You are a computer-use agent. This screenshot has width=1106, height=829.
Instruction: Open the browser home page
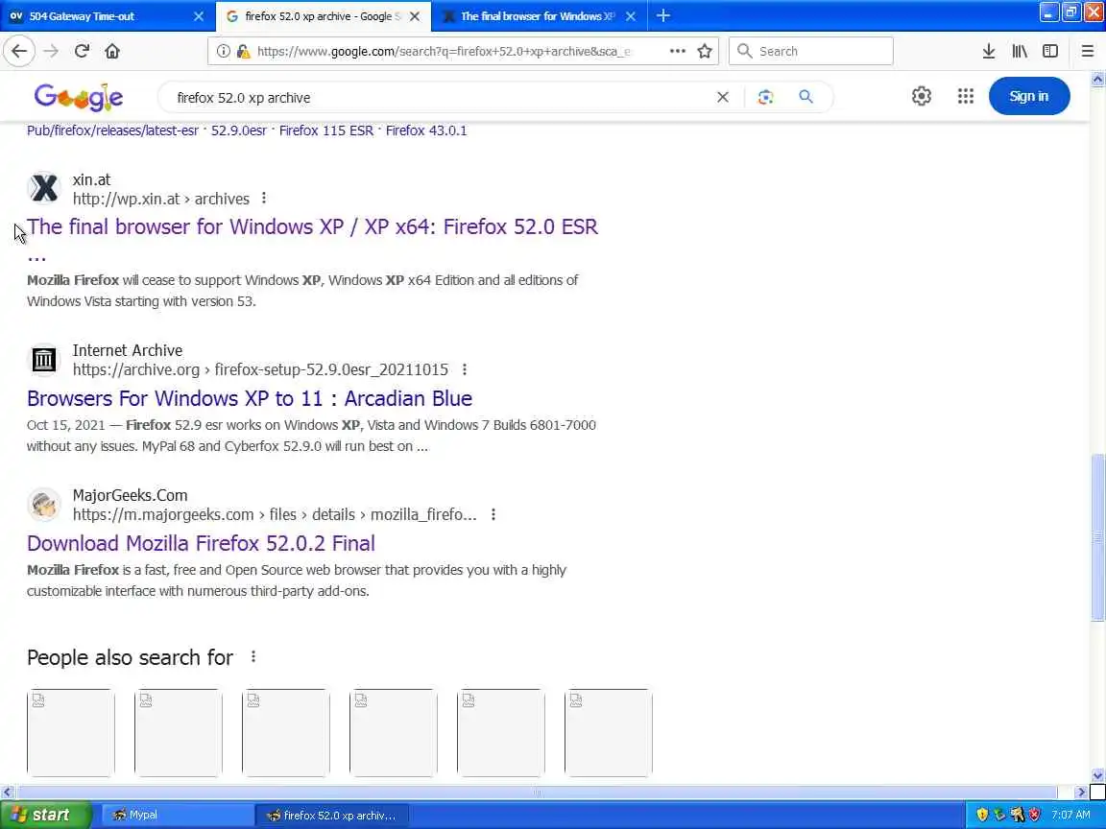[x=112, y=51]
